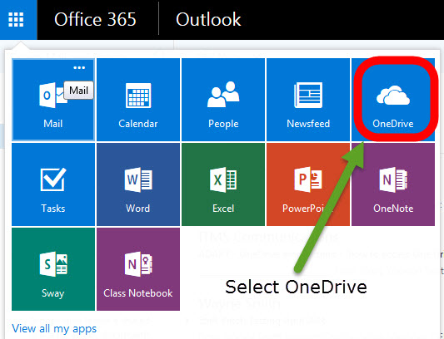Open the Calendar app tile
The width and height of the screenshot is (444, 339).
[138, 100]
